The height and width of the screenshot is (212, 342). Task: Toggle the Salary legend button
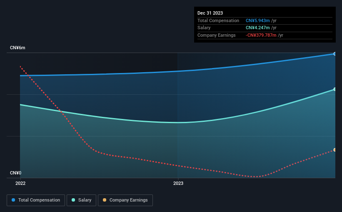[81, 200]
